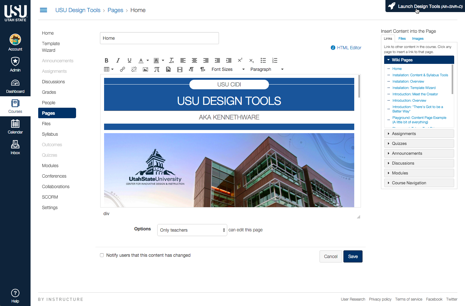Decrease indent (outdent)
465x306 pixels.
pos(217,60)
